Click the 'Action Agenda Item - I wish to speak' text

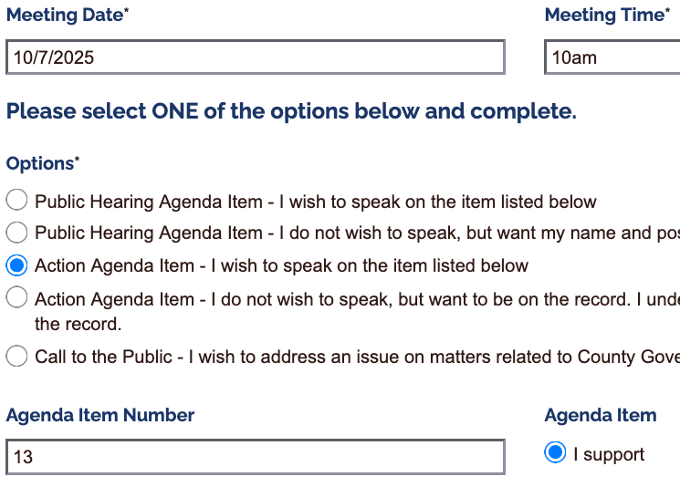281,265
